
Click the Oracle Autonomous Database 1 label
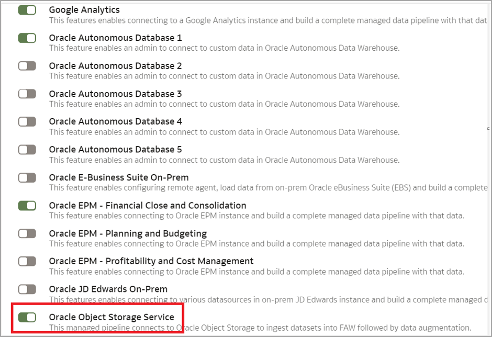(x=115, y=38)
